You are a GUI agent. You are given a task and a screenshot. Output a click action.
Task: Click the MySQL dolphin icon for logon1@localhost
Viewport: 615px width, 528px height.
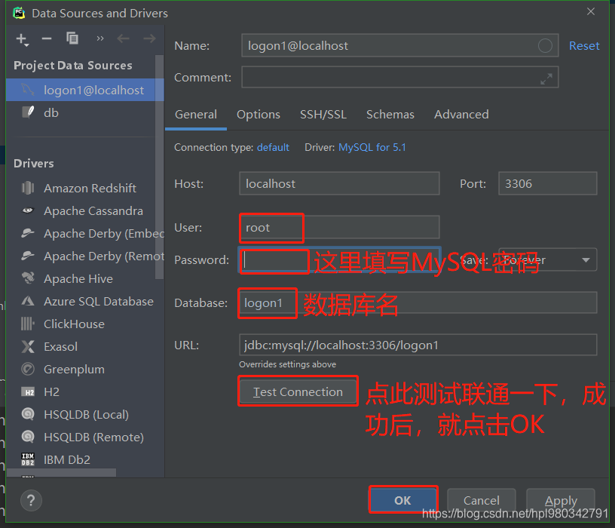point(28,90)
